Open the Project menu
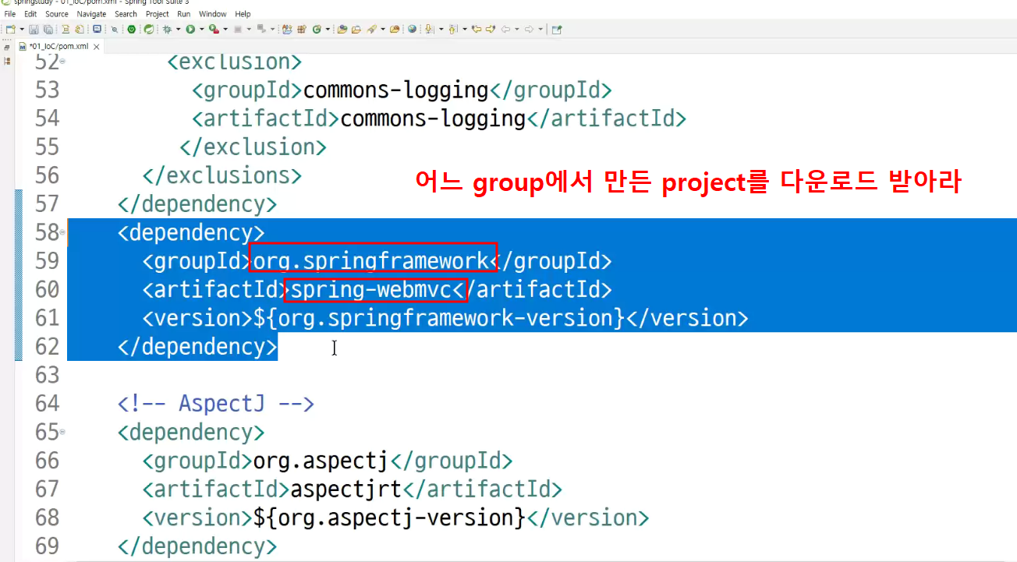 click(x=158, y=14)
